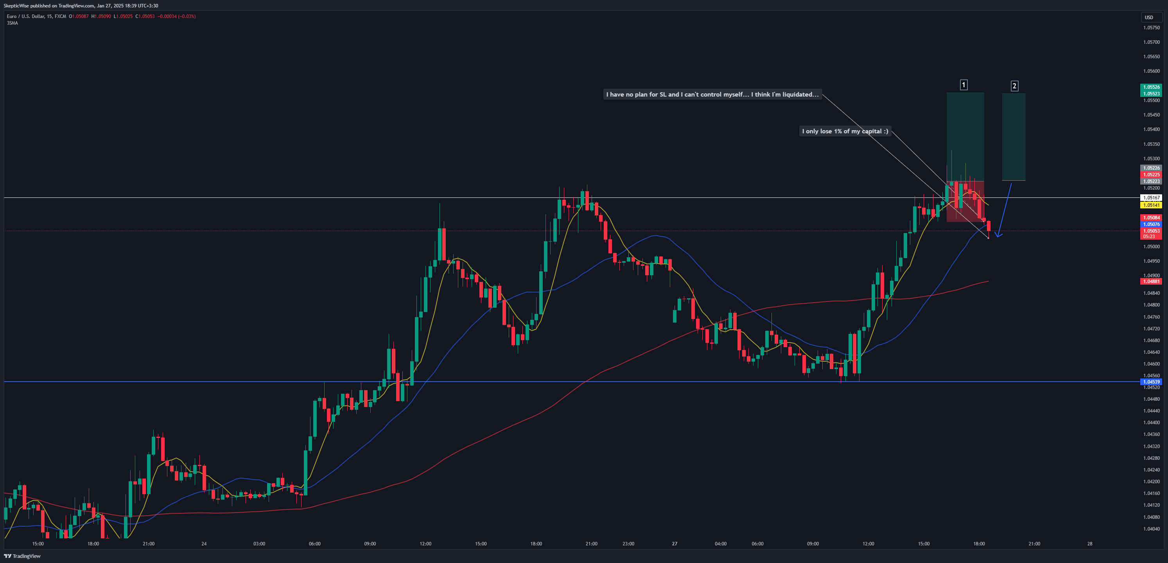The height and width of the screenshot is (563, 1168).
Task: Click the change value -0.00034 (-0.03%)
Action: (176, 16)
